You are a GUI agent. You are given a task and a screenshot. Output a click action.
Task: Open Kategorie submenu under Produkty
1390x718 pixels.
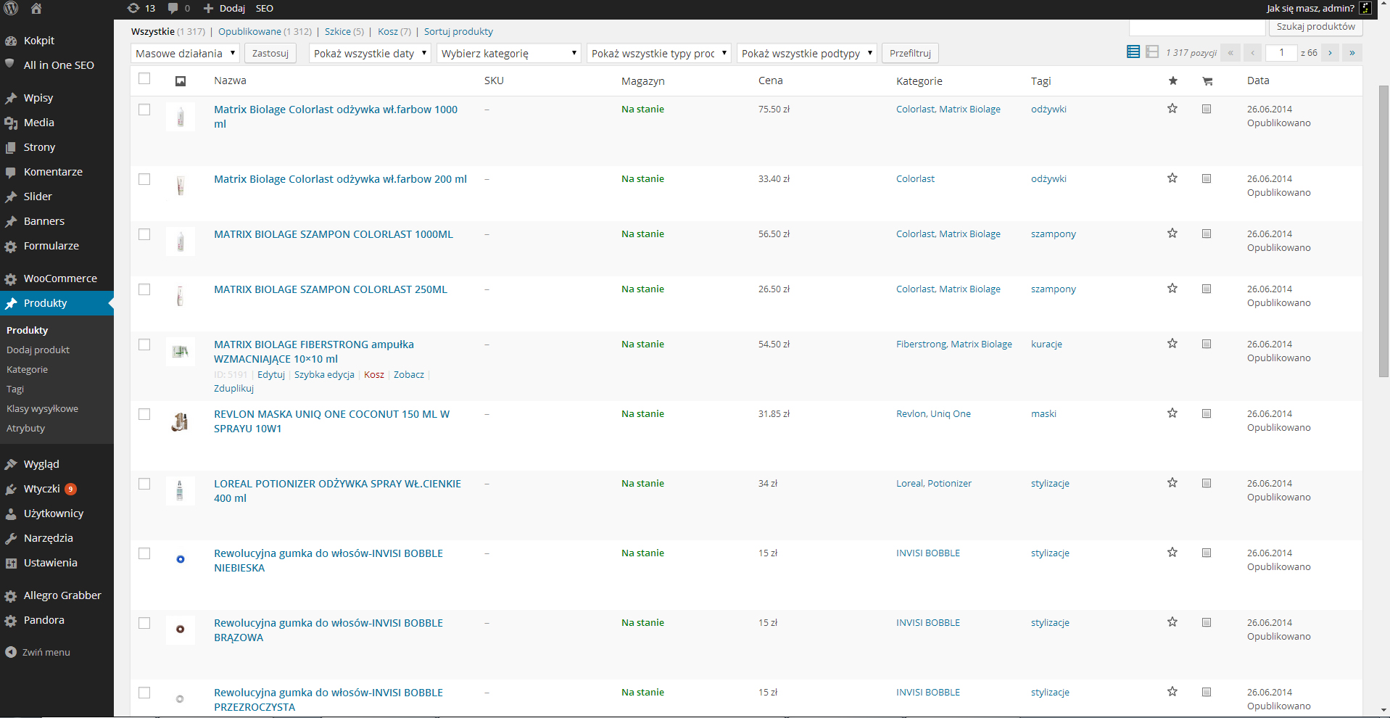(x=28, y=369)
